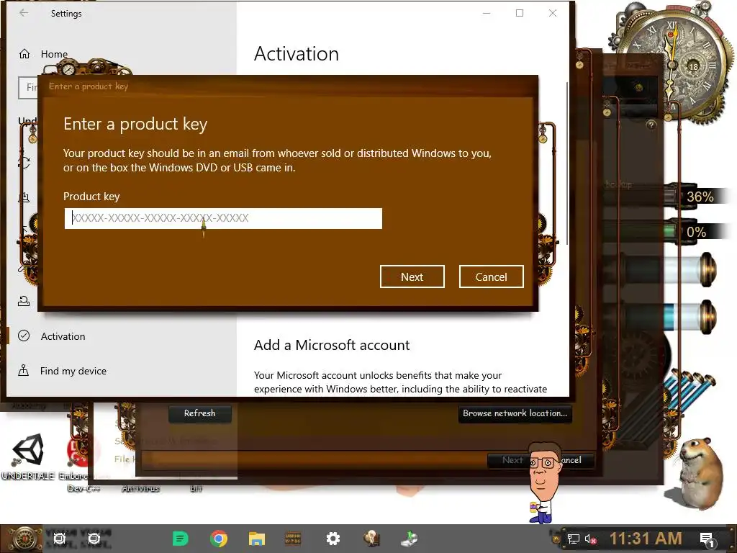Open Find my device in sidebar
Screen dimensions: 737x553
73,371
